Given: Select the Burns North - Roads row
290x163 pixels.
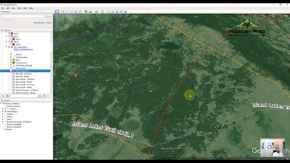Looking at the screenshot, I should click(x=24, y=82).
